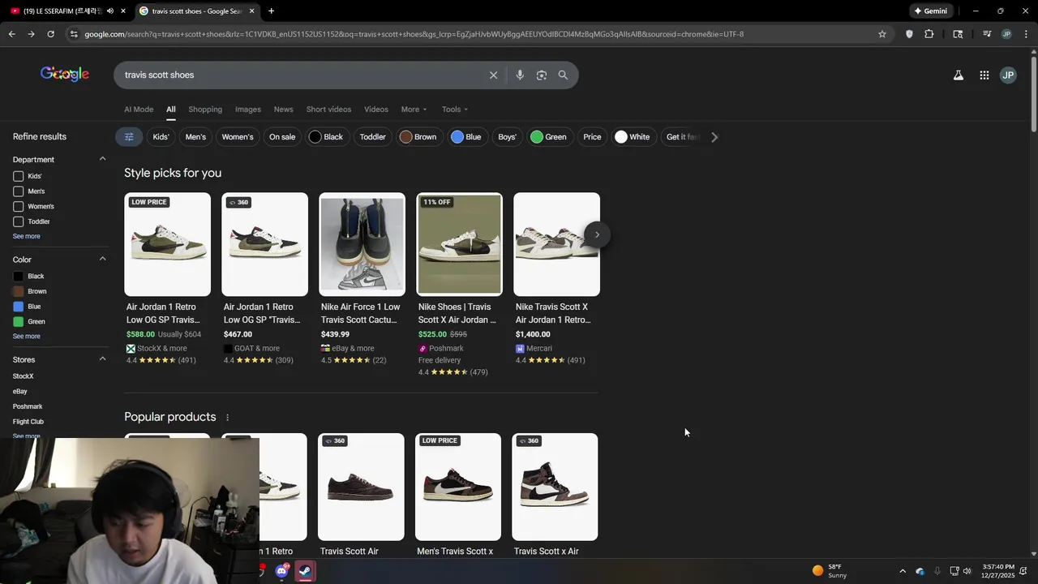Switch to News results tab
This screenshot has width=1038, height=584.
283,109
